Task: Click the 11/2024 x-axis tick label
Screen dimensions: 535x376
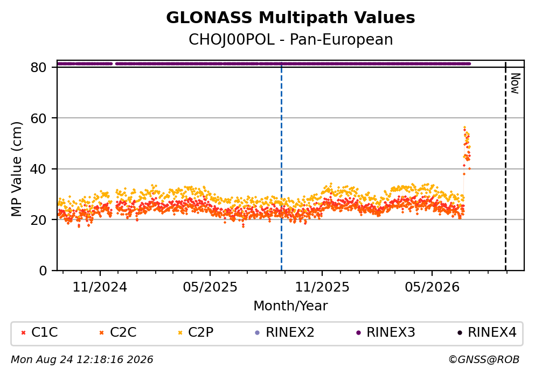Action: [x=100, y=287]
